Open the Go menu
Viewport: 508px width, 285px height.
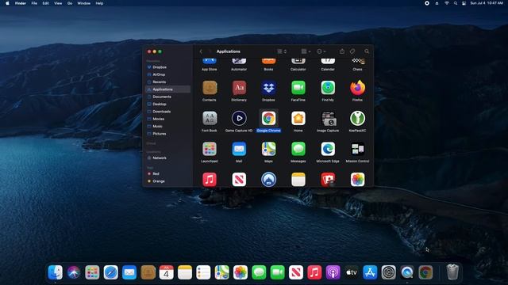[70, 3]
